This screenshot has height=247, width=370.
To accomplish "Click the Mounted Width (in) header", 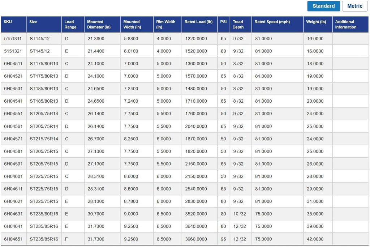I will [x=137, y=24].
